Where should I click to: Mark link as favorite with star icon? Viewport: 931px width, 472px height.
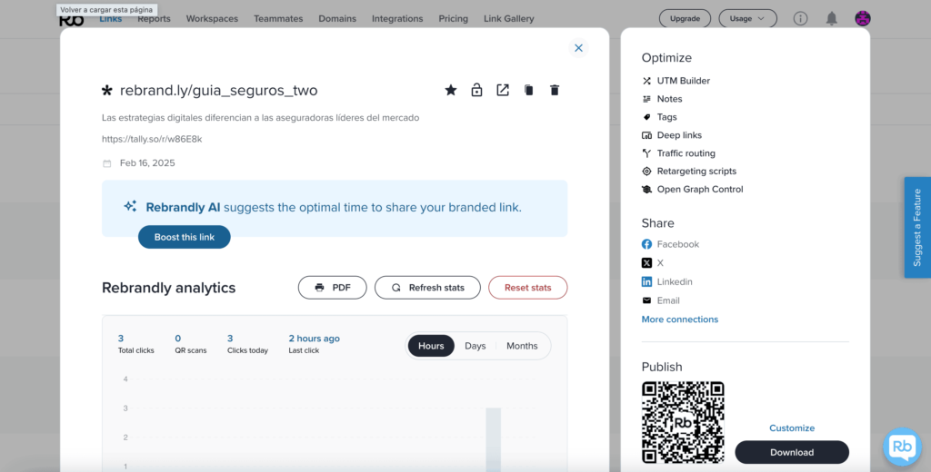pyautogui.click(x=451, y=90)
